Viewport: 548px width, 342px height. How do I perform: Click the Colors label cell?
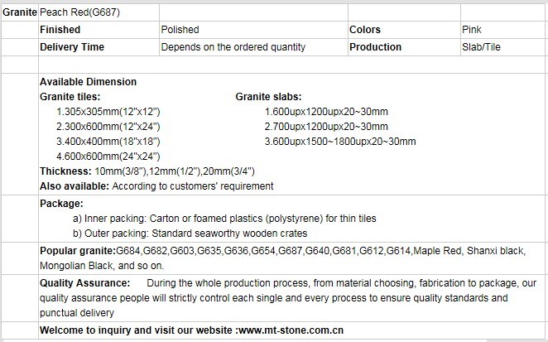pos(364,30)
